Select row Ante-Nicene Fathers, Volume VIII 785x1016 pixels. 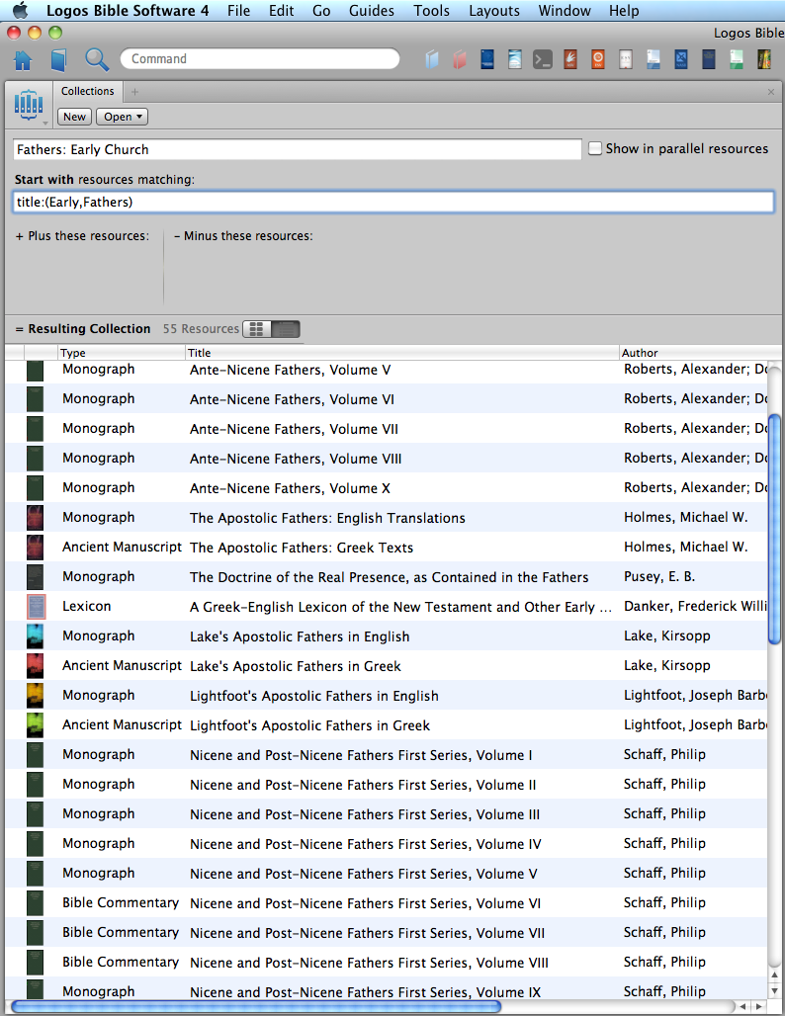[x=387, y=459]
